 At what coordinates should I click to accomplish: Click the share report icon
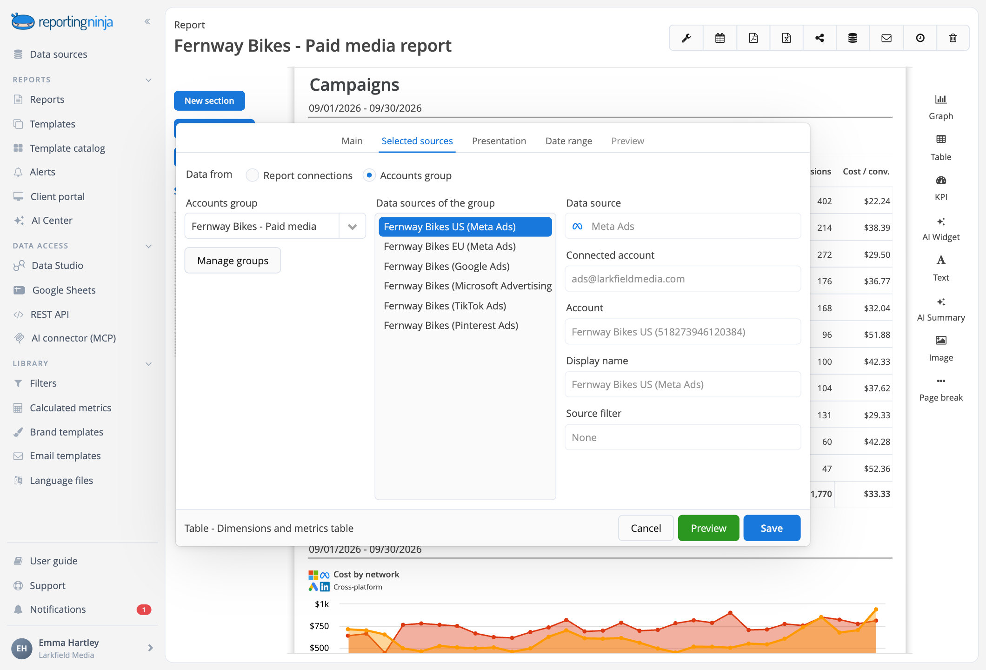(x=819, y=38)
